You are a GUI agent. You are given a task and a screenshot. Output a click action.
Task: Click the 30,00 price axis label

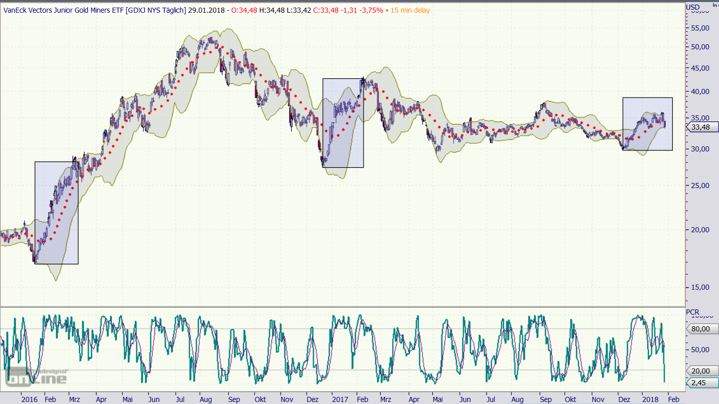pyautogui.click(x=700, y=149)
